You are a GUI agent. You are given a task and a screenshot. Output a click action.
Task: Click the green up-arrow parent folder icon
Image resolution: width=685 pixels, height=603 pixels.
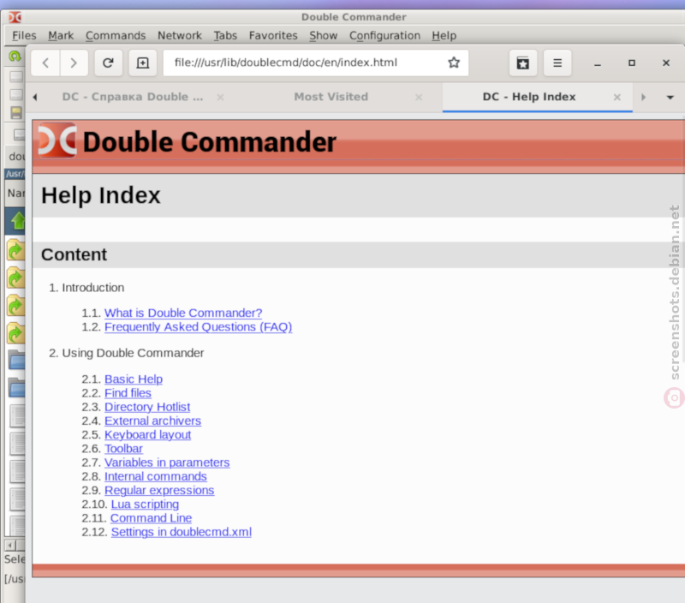click(x=17, y=220)
